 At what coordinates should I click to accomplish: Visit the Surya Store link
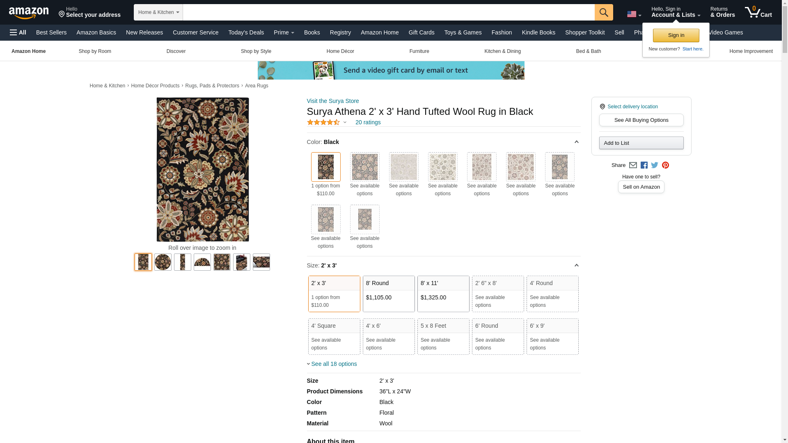[332, 101]
